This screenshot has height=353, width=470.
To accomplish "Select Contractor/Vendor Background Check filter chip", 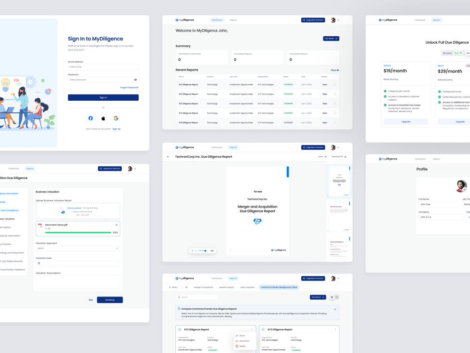I will (279, 287).
